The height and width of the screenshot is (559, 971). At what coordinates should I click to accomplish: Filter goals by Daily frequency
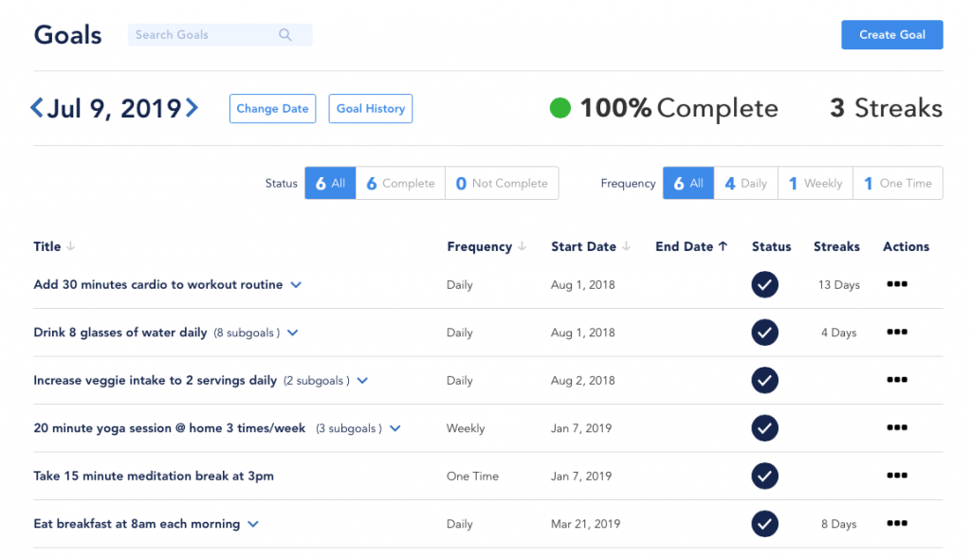(x=745, y=183)
